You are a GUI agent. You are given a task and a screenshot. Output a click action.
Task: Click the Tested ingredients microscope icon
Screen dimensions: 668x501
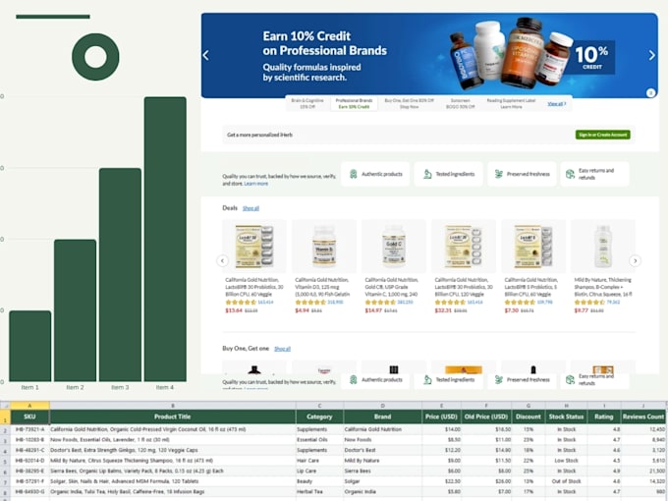click(427, 174)
